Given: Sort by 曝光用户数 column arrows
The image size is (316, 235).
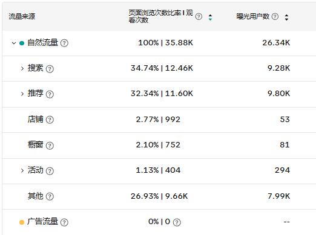Looking at the screenshot, I should click(x=286, y=18).
